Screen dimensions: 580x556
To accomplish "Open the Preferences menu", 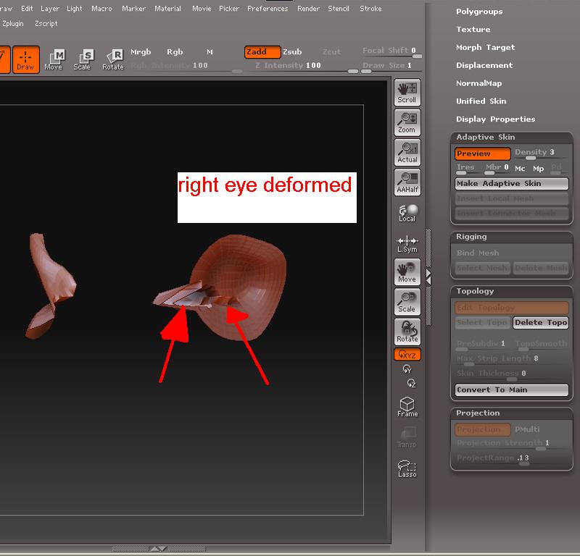I will 267,8.
